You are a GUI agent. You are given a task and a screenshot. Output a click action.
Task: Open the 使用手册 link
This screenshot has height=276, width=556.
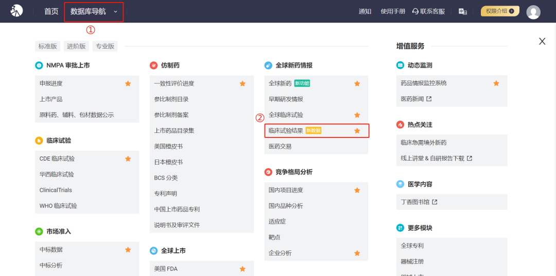pyautogui.click(x=392, y=11)
